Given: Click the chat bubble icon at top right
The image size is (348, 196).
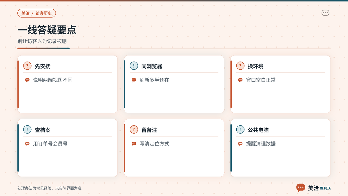Looking at the screenshot, I should tap(325, 13).
